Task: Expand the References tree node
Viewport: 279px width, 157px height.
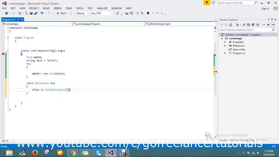Action: click(225, 46)
